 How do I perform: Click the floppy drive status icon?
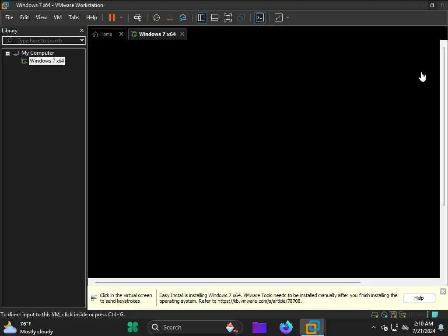pos(393,315)
